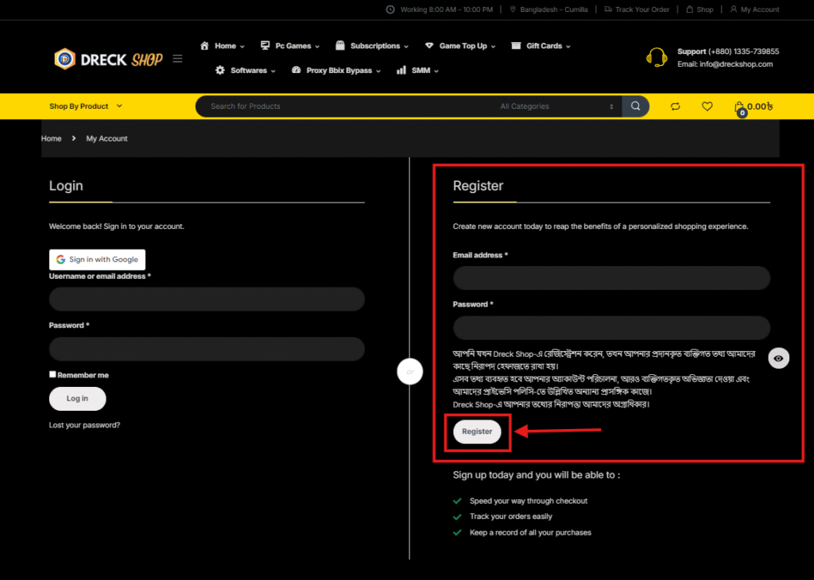The height and width of the screenshot is (580, 814).
Task: Click the Softwares menu item
Action: point(249,70)
